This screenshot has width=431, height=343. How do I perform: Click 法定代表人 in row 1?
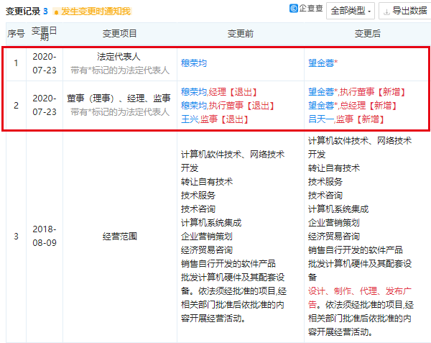[119, 57]
